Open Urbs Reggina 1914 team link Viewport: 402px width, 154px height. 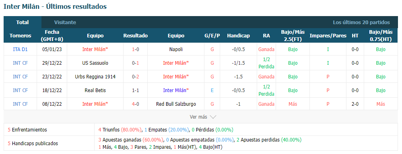point(95,77)
